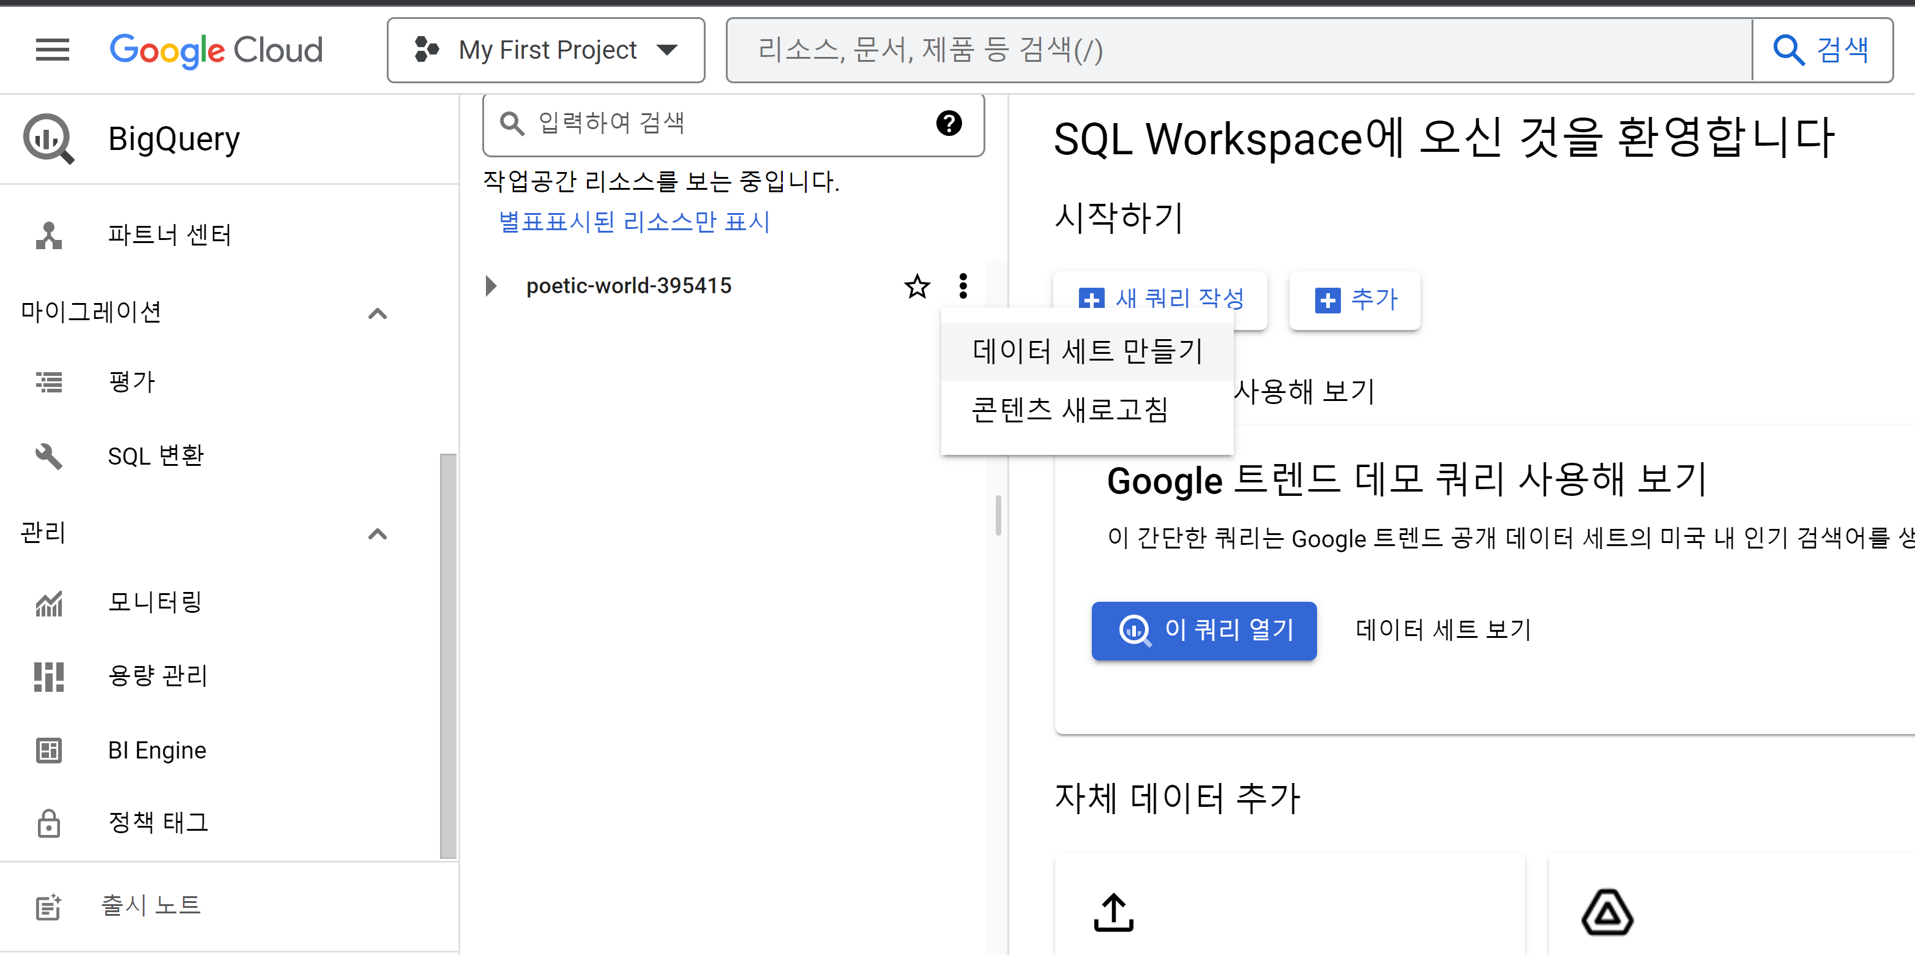Image resolution: width=1915 pixels, height=955 pixels.
Task: Expand the poetic-world-395415 project tree
Action: click(x=490, y=286)
